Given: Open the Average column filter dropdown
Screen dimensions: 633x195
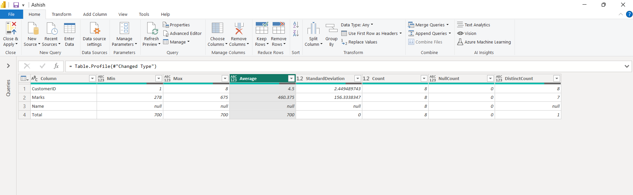Looking at the screenshot, I should [291, 78].
